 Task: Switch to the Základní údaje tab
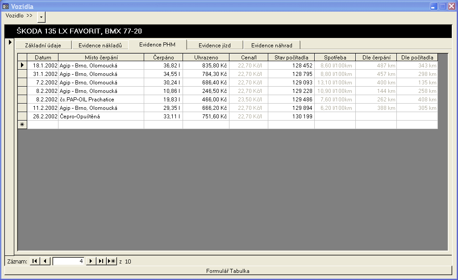click(x=43, y=45)
